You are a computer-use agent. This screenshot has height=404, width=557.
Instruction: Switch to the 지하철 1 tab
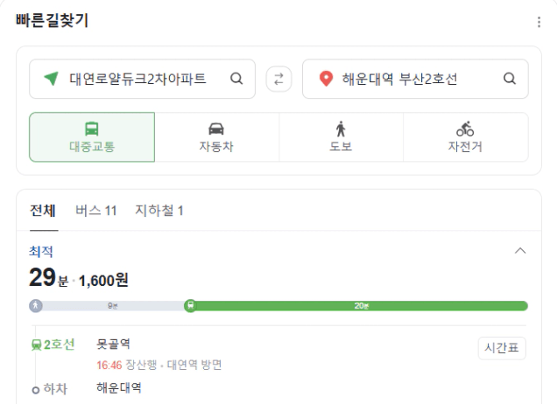point(159,211)
